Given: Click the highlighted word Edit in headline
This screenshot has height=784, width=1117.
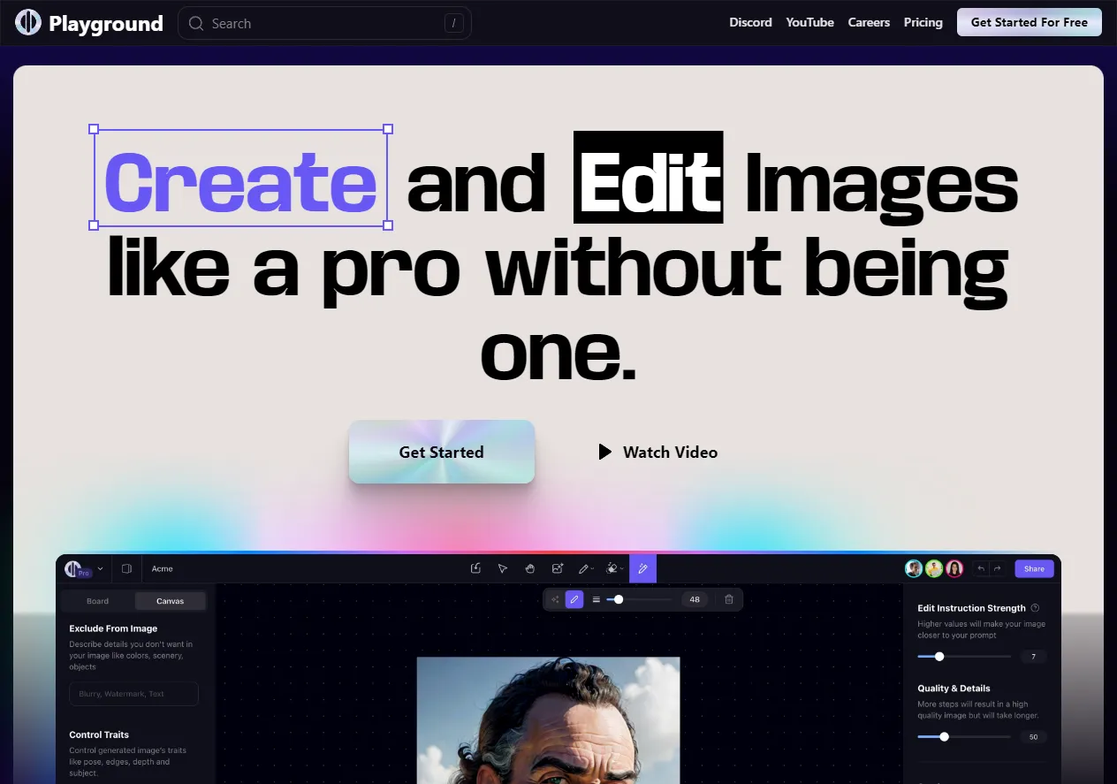Looking at the screenshot, I should click(x=648, y=177).
